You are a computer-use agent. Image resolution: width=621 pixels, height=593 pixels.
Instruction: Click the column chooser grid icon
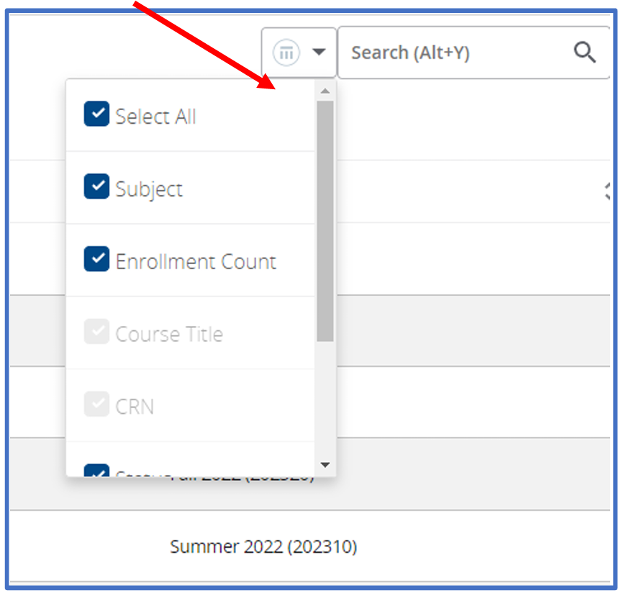tap(286, 53)
